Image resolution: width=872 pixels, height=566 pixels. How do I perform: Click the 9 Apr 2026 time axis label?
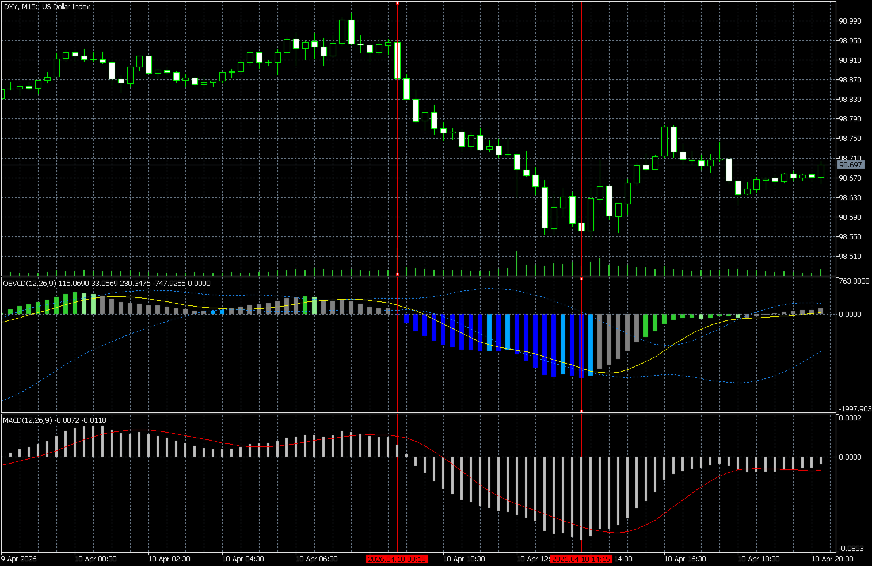tap(19, 559)
